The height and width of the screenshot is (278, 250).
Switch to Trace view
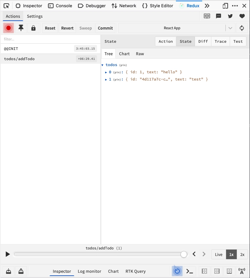pos(221,41)
